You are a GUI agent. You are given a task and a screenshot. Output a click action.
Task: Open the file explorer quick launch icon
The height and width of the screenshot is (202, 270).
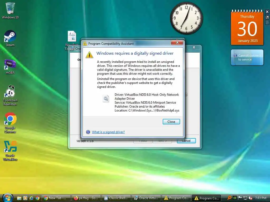click(19, 198)
